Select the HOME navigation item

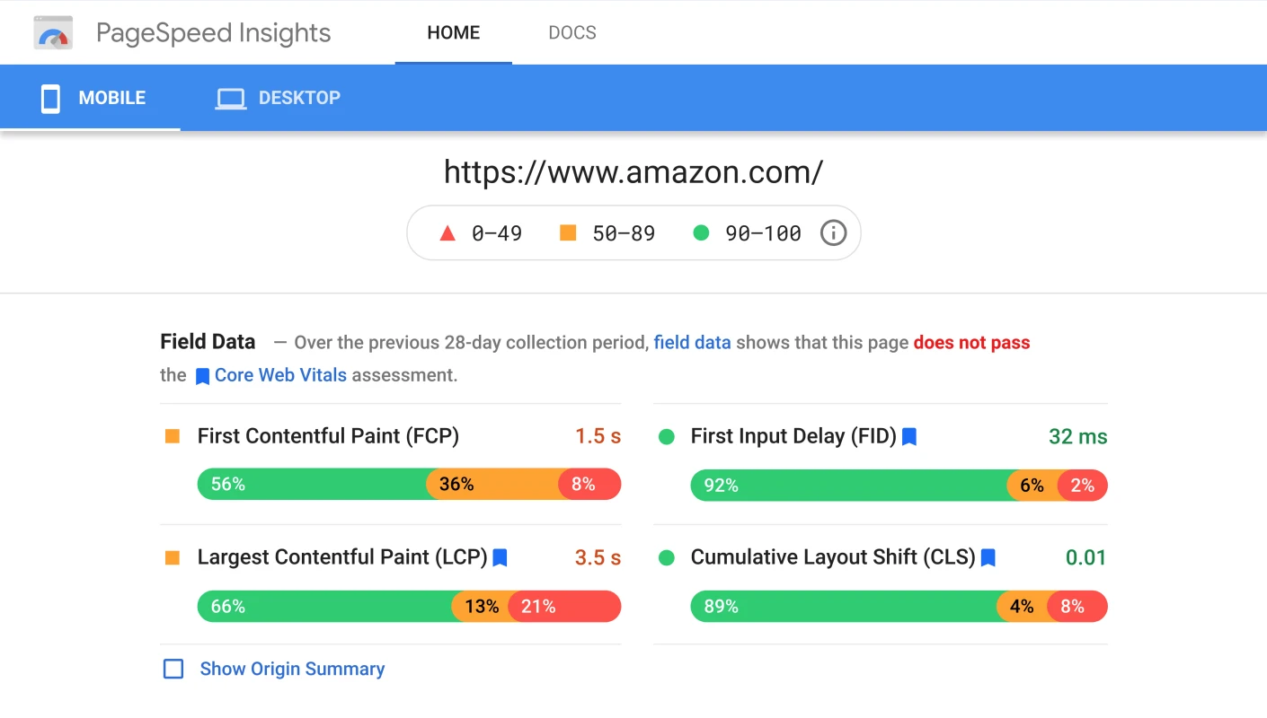point(453,32)
